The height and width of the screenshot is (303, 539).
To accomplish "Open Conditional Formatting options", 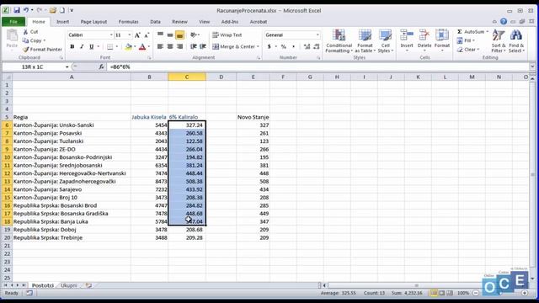I will [339, 41].
